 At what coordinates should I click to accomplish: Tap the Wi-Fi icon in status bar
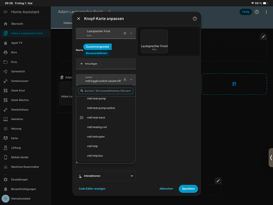tap(253, 3)
